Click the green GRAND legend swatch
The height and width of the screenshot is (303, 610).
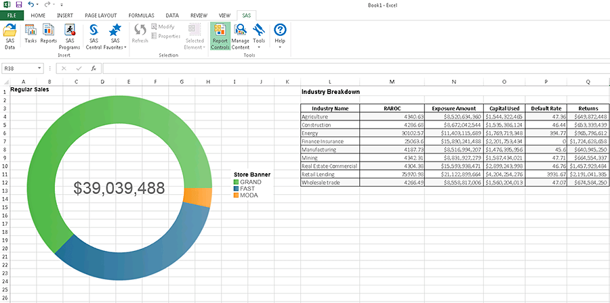pyautogui.click(x=237, y=182)
